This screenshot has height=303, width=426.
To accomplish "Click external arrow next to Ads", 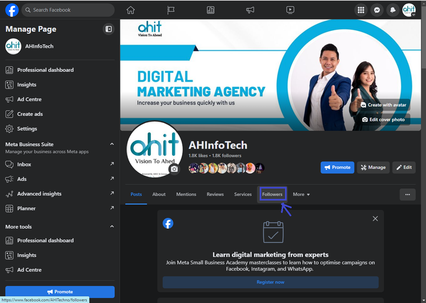I will point(112,179).
